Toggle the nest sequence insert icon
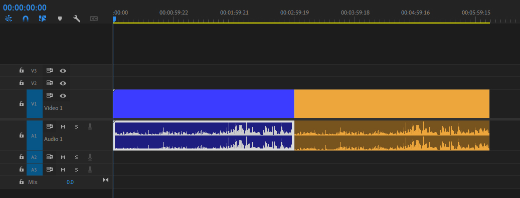Screen dimensions: 520x198 tap(9, 18)
